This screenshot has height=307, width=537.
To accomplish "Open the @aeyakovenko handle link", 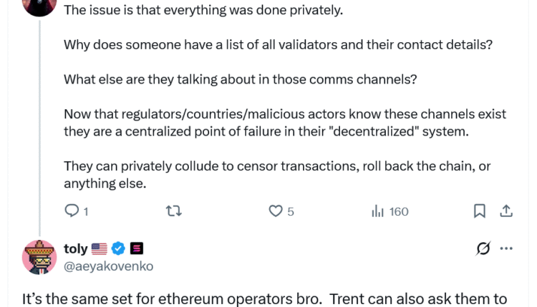I will click(108, 266).
